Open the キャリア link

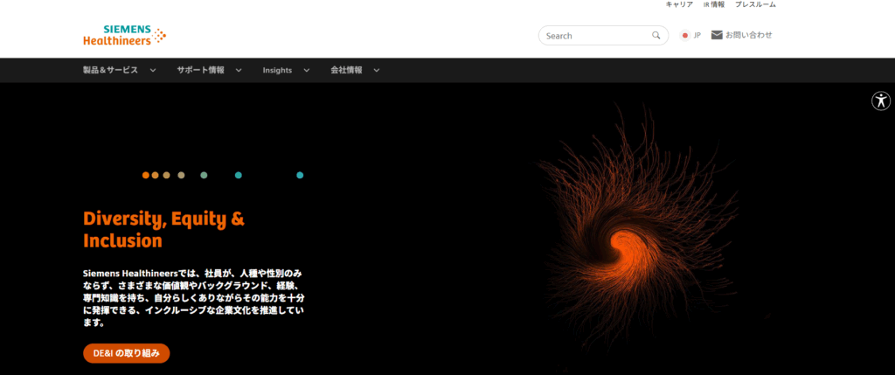[679, 4]
